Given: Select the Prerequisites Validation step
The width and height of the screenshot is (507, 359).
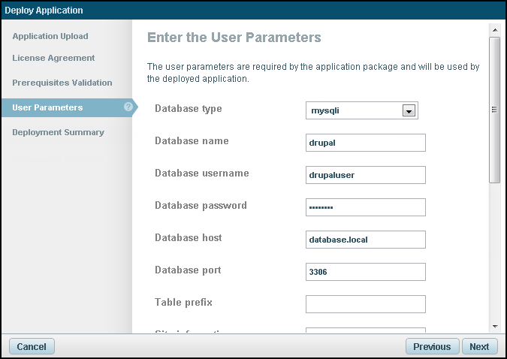Looking at the screenshot, I should pos(62,83).
